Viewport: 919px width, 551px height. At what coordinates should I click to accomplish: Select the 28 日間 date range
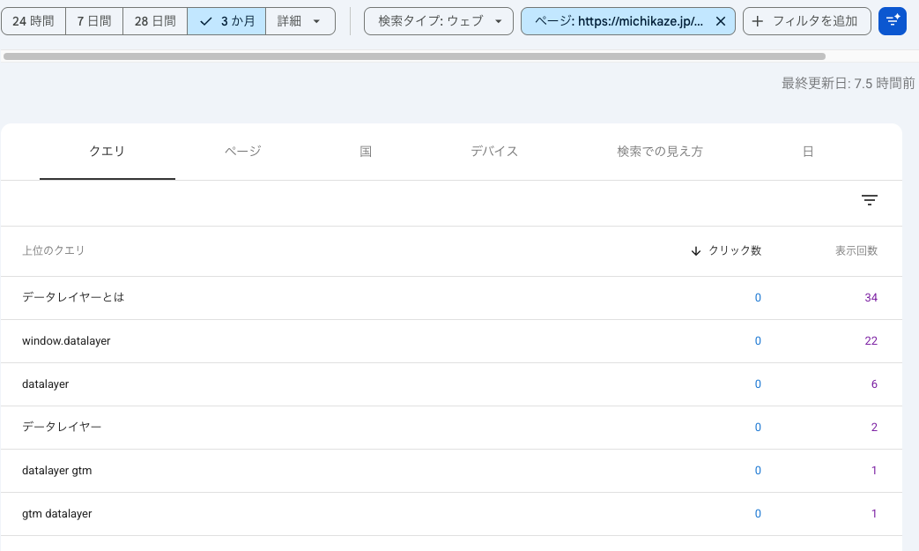(155, 21)
